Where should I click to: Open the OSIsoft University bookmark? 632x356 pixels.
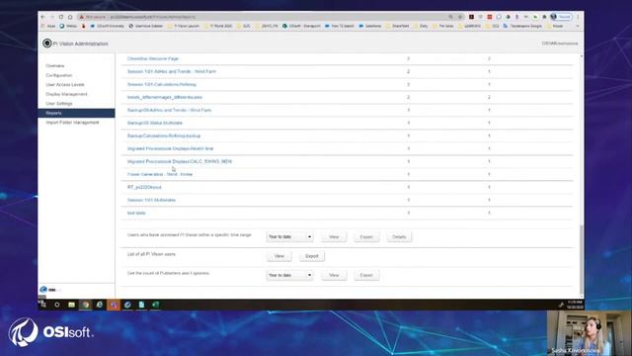[108, 26]
